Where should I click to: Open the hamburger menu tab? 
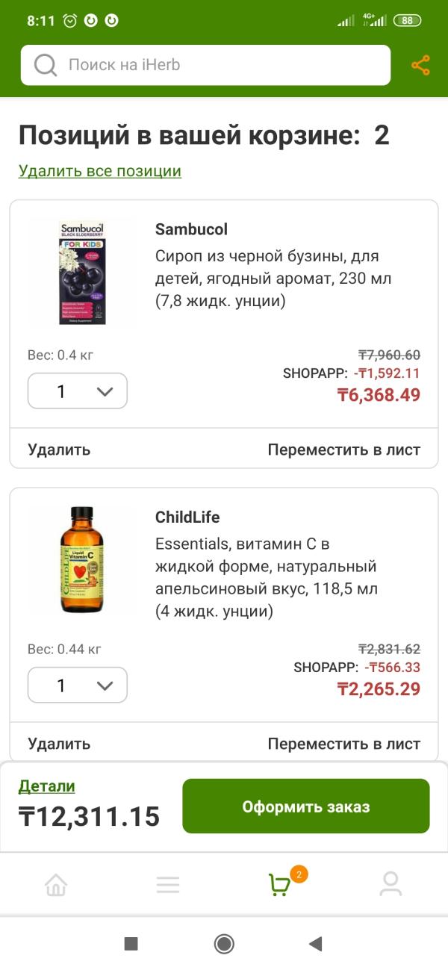pos(168,885)
